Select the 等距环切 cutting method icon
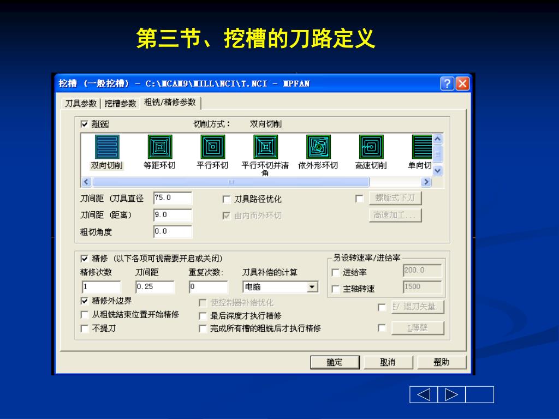The width and height of the screenshot is (559, 419). click(x=160, y=147)
